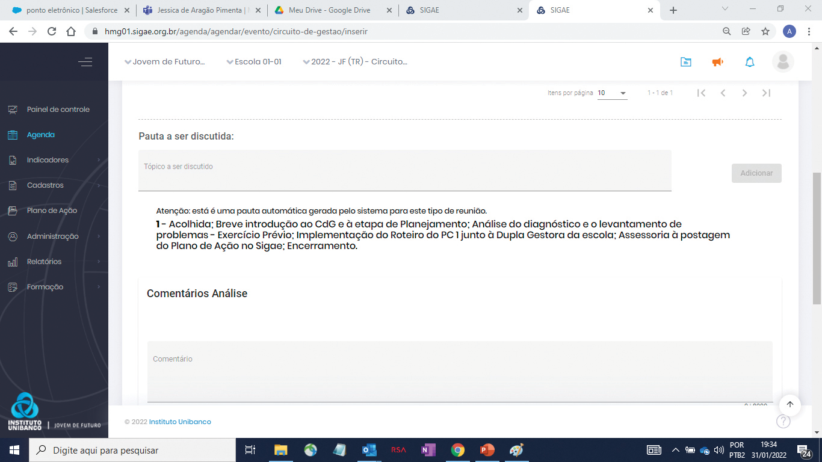The height and width of the screenshot is (462, 822).
Task: Go to last page of results
Action: pyautogui.click(x=766, y=93)
